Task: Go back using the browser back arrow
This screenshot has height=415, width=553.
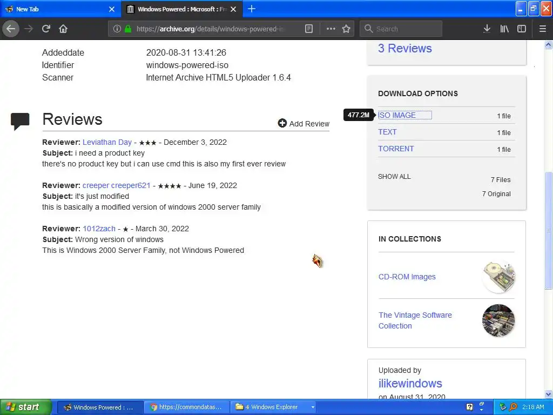Action: [11, 29]
